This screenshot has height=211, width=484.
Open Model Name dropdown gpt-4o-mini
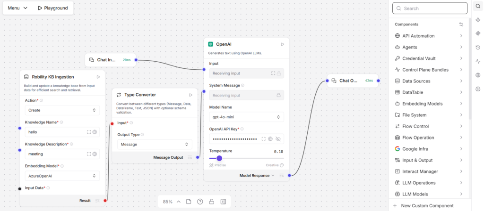[x=247, y=117]
